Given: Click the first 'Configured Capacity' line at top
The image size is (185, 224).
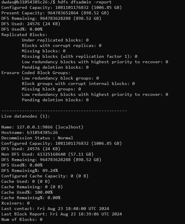Looking at the screenshot, I should tap(61, 7).
